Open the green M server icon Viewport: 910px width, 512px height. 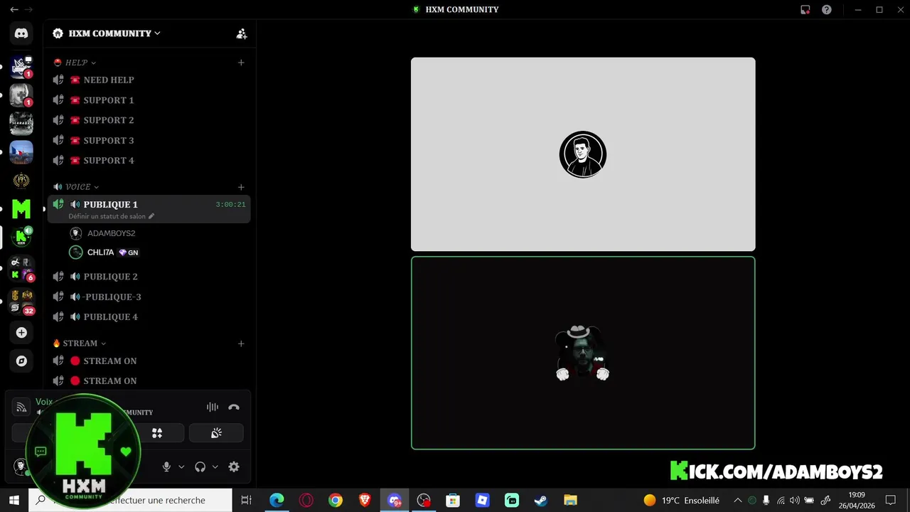point(21,208)
